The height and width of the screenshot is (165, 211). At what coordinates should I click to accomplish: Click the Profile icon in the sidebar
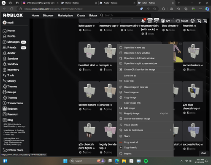tap(5, 36)
